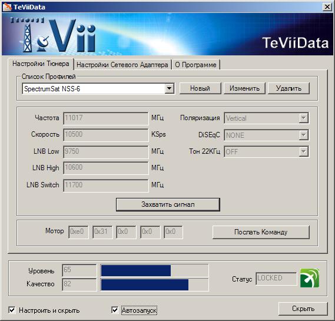Click the LNB Low field showing 9750

coord(106,152)
